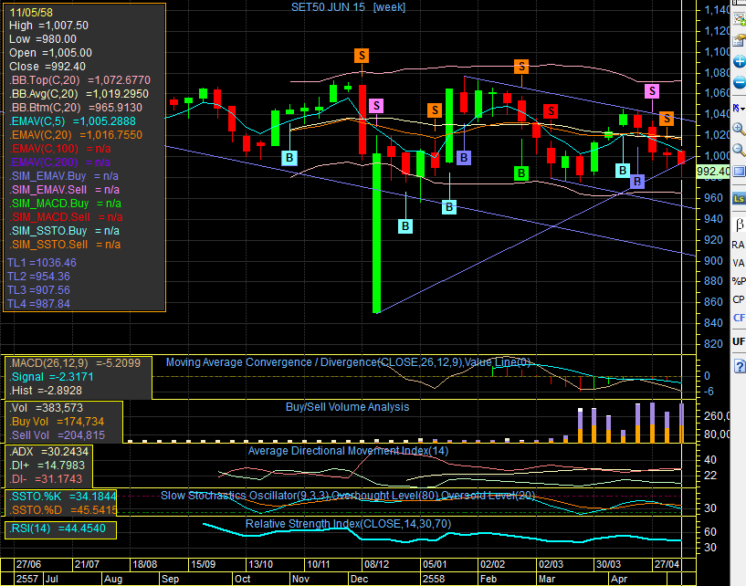
Task: Click the 27/04 date on the time axis
Action: [x=667, y=565]
